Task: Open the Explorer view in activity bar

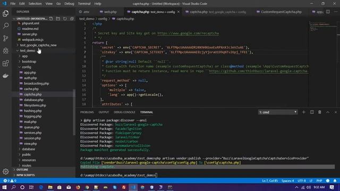Action: tap(6, 13)
